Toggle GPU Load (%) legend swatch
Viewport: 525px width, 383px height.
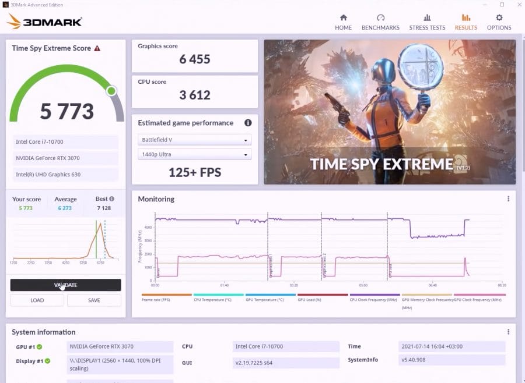coord(323,295)
